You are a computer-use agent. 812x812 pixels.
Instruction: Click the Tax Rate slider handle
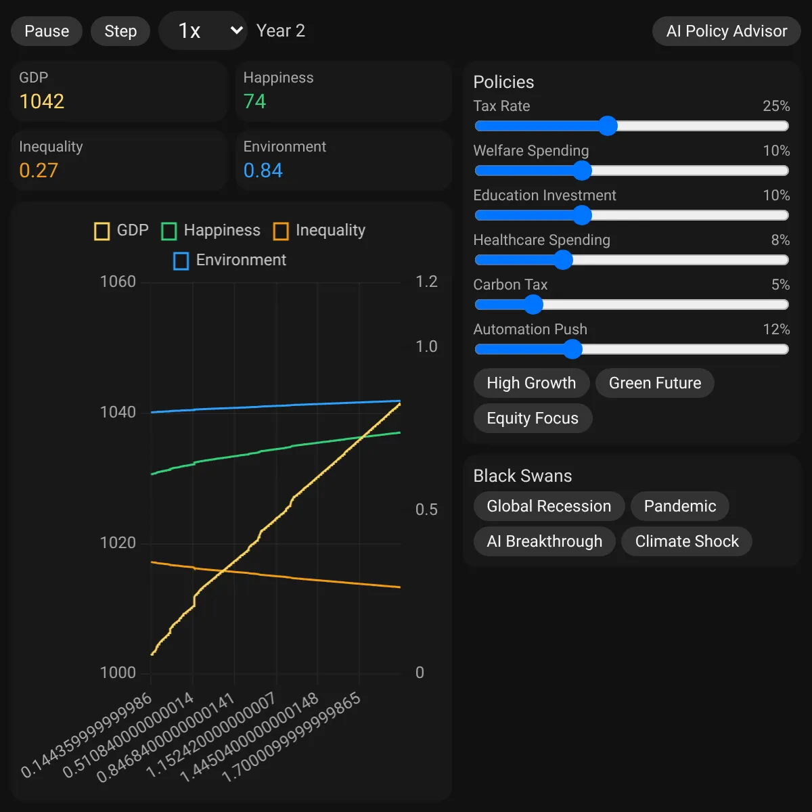pos(608,126)
